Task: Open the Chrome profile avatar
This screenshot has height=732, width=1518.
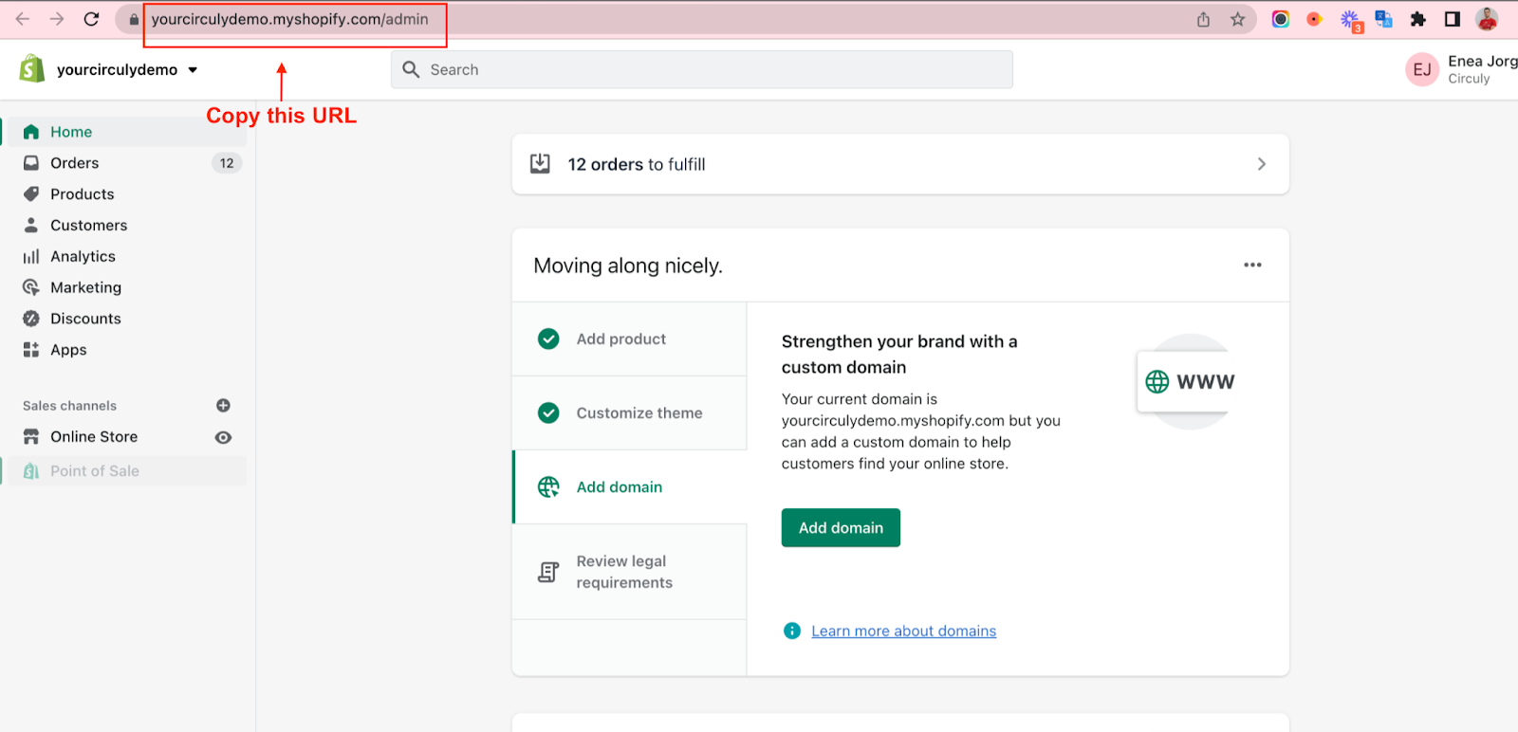Action: point(1487,19)
